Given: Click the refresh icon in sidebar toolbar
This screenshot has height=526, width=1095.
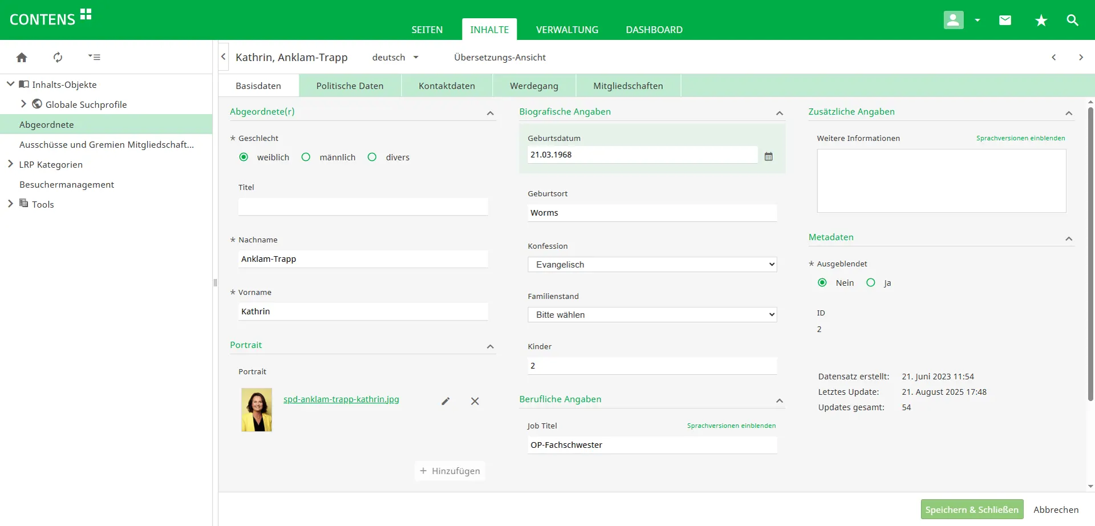Looking at the screenshot, I should coord(58,57).
